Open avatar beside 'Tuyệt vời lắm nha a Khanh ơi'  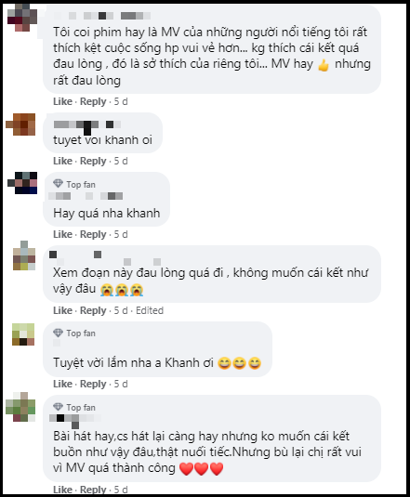23,334
